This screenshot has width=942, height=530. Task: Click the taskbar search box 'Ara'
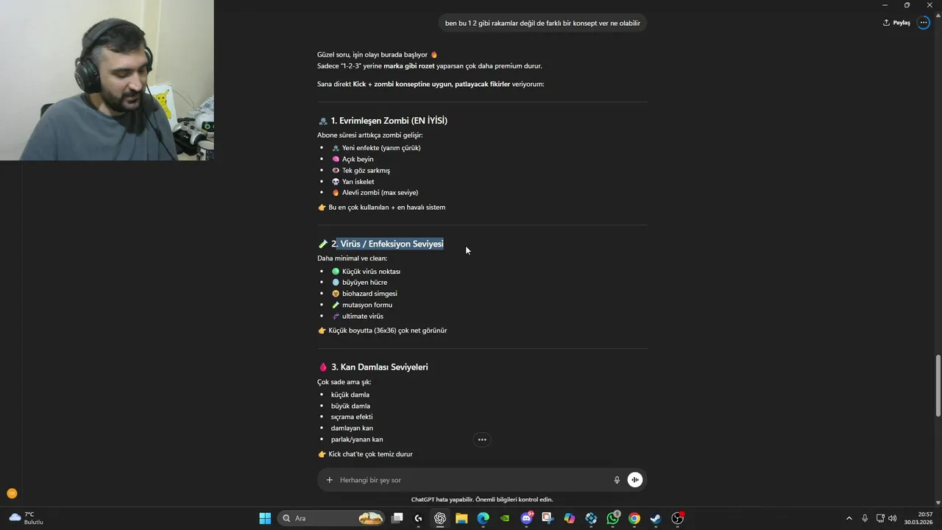[333, 518]
